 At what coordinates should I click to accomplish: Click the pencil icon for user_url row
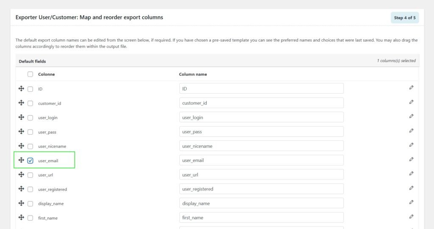click(x=411, y=174)
